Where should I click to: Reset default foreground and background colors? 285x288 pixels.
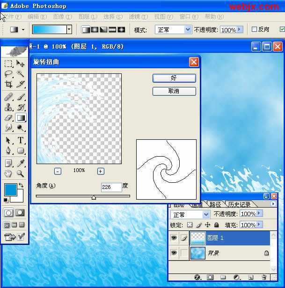tap(6, 200)
